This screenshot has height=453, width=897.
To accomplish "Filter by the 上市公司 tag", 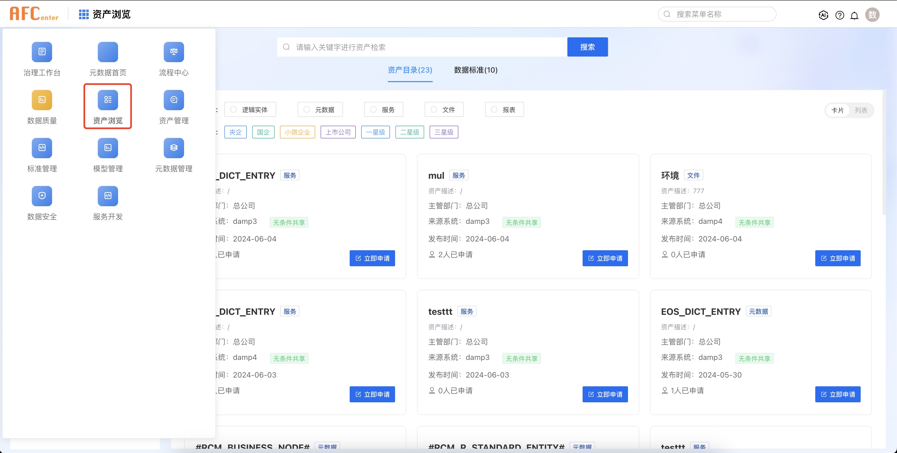I will coord(338,132).
